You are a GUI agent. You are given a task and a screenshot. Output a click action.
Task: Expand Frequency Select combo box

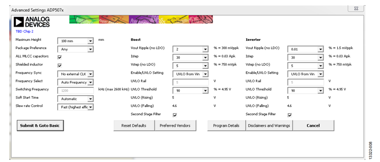[76, 82]
